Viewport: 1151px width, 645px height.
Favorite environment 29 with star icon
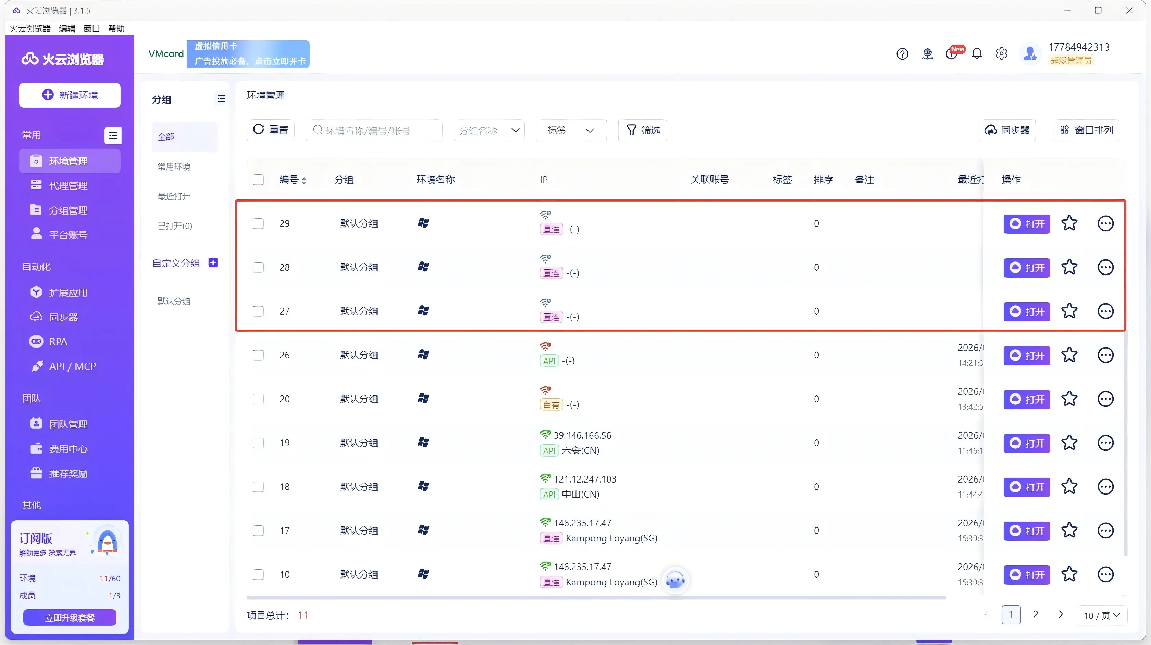click(1069, 223)
